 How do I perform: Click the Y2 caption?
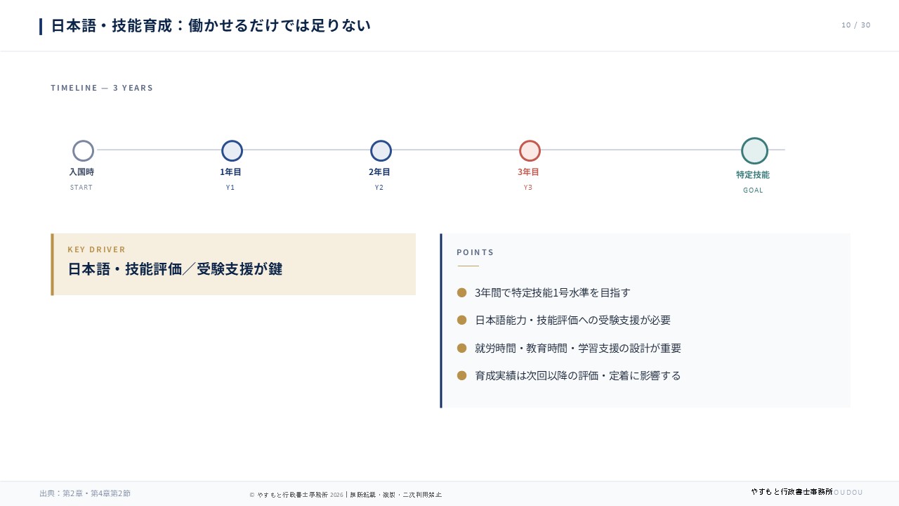pyautogui.click(x=379, y=188)
